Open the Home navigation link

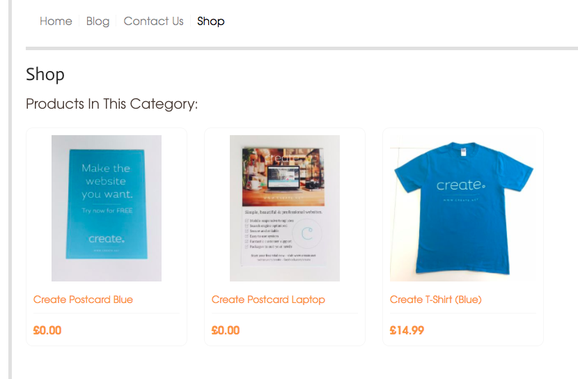(x=56, y=21)
